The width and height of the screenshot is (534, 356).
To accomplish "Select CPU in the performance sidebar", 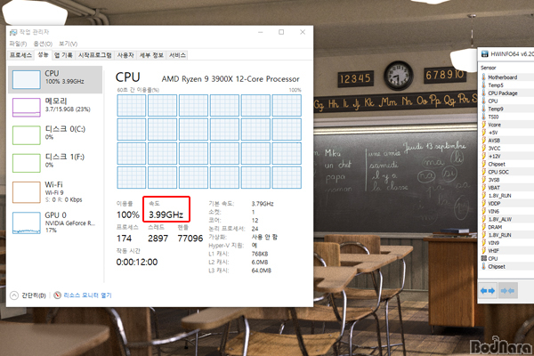I will click(x=55, y=80).
